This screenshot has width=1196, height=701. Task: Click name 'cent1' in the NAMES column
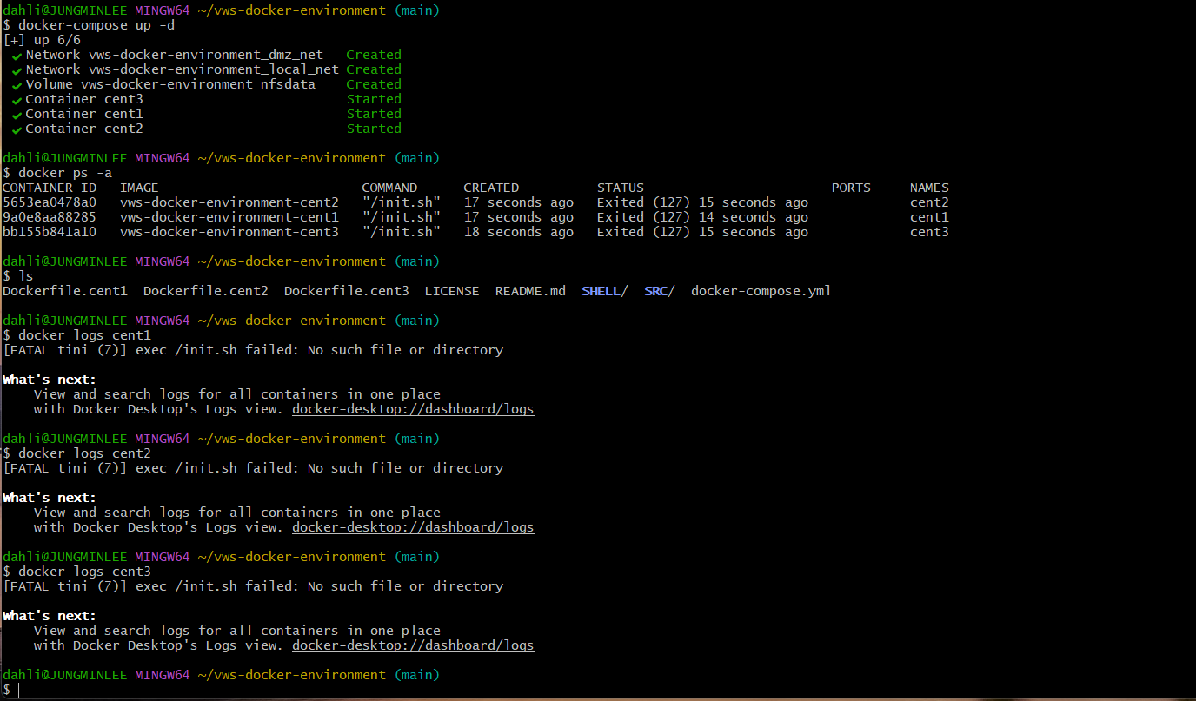pyautogui.click(x=929, y=217)
